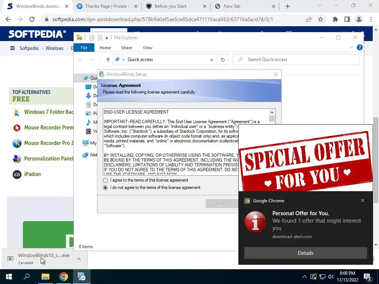Refresh the File Explorer location
Image resolution: width=379 pixels, height=284 pixels.
222,60
